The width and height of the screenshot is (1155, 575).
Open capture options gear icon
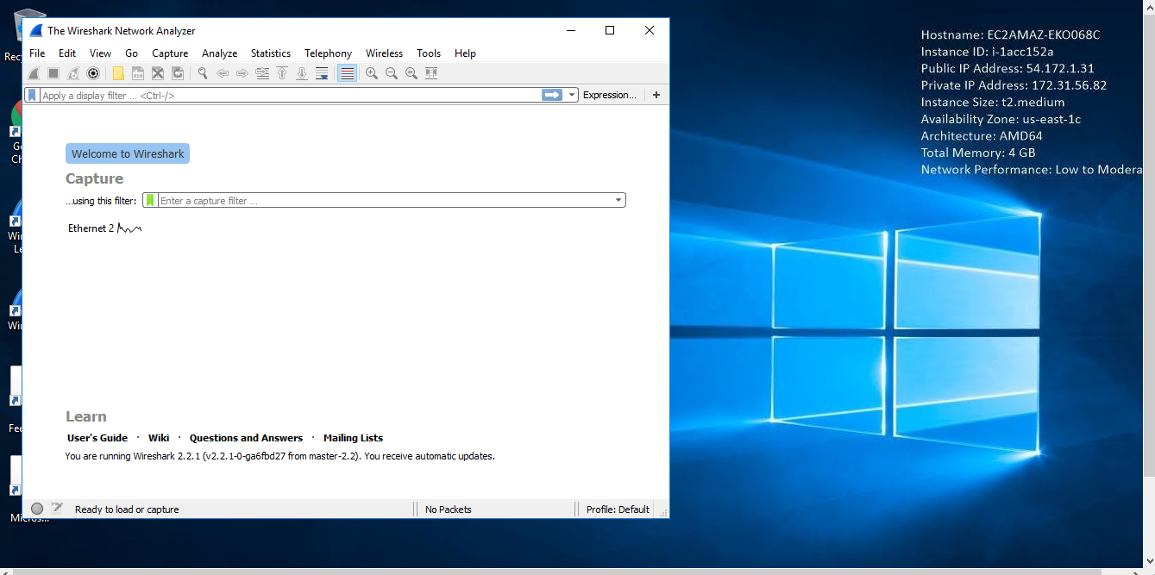93,74
